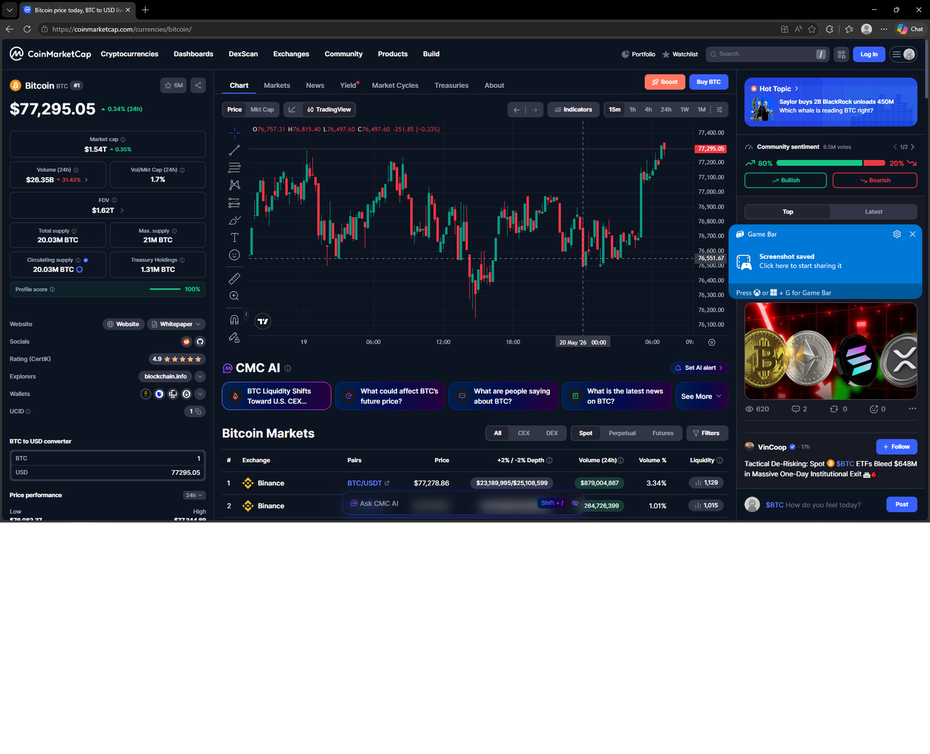Copy the UCID value
Image resolution: width=930 pixels, height=754 pixels.
pos(198,412)
